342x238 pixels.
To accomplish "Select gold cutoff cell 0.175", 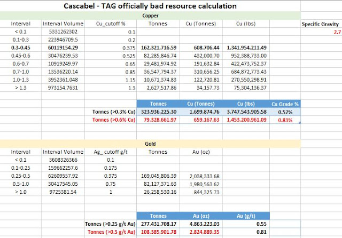I will pyautogui.click(x=111, y=168).
